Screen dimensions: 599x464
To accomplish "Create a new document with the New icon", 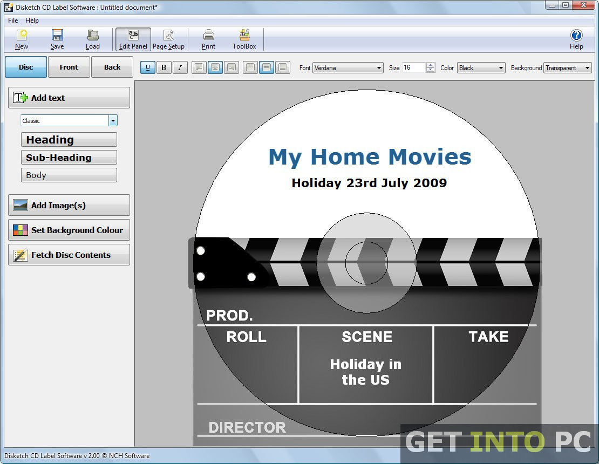I will coord(21,39).
